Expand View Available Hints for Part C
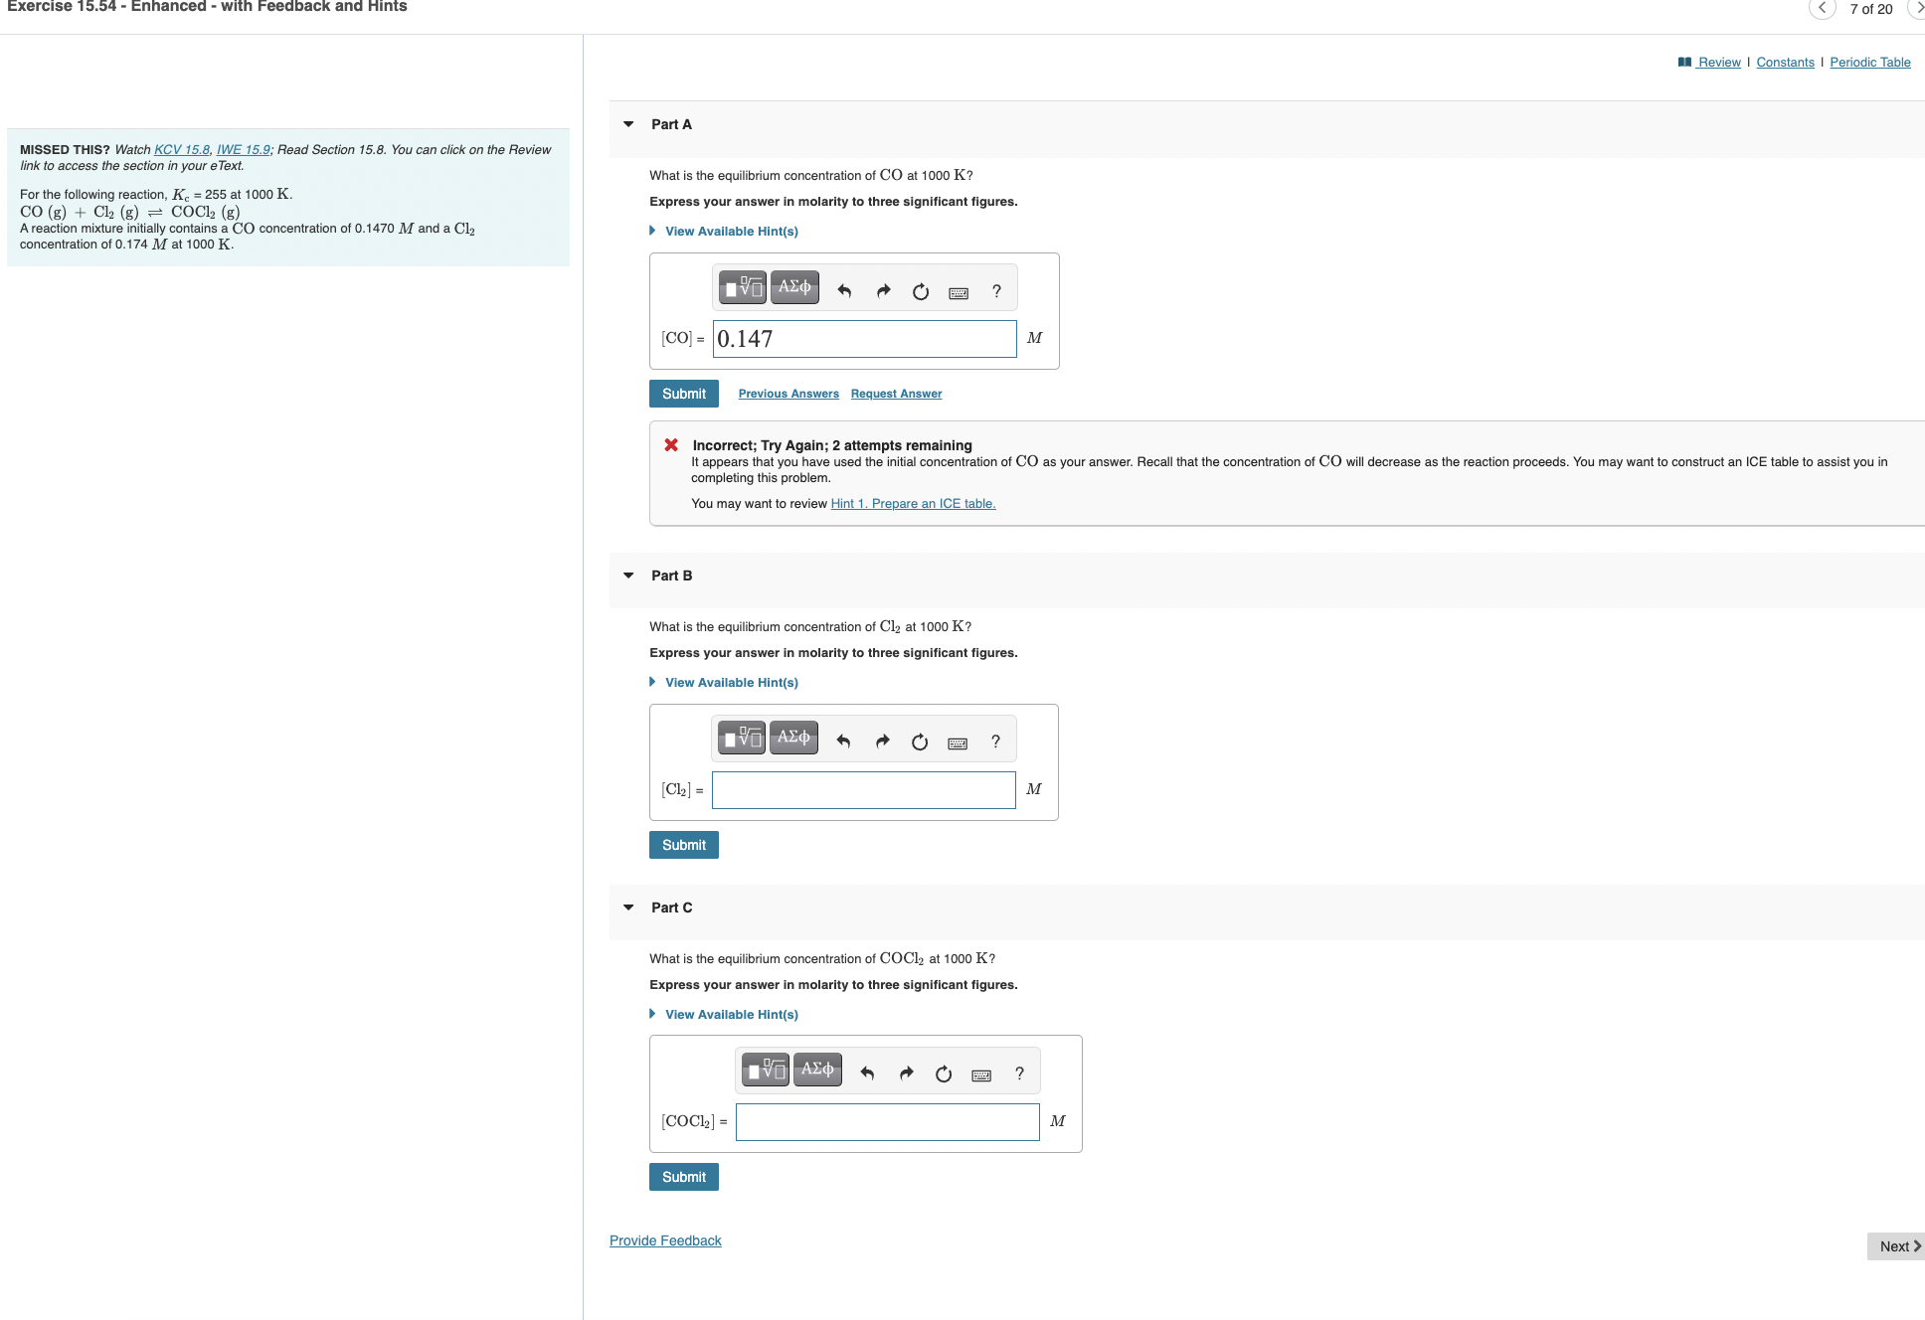The width and height of the screenshot is (1925, 1320). click(x=731, y=1014)
